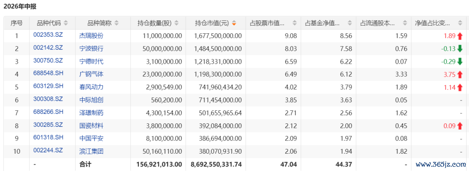
Task: Open stock code 300308.SZ
Action: point(48,99)
